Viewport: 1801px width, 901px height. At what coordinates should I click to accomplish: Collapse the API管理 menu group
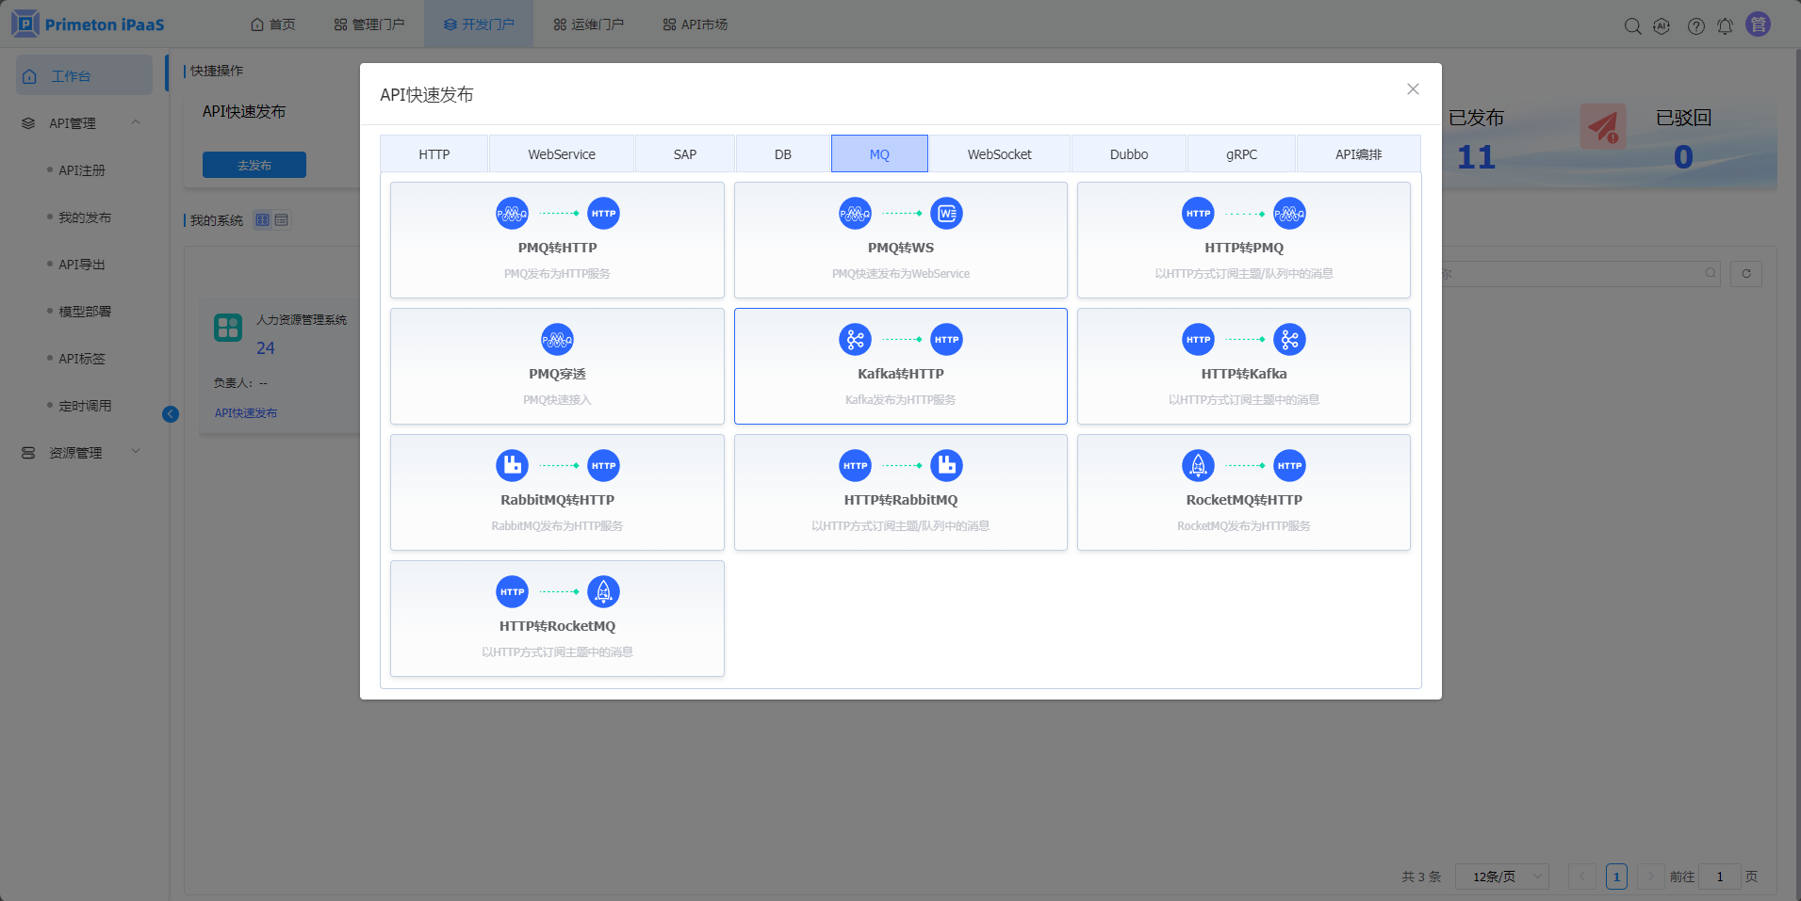point(136,122)
